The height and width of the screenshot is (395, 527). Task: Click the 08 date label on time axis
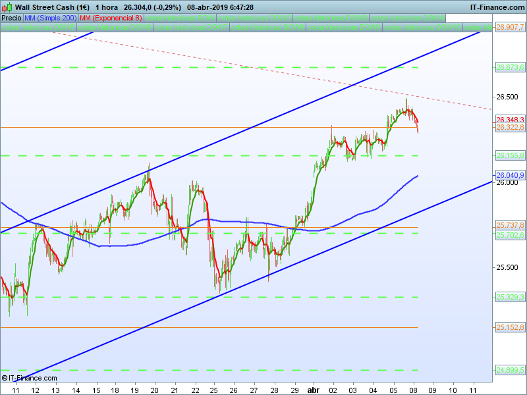(414, 390)
